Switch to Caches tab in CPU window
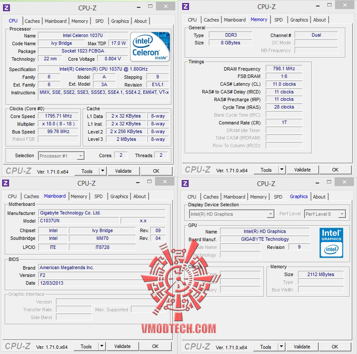The height and width of the screenshot is (354, 357). 32,21
